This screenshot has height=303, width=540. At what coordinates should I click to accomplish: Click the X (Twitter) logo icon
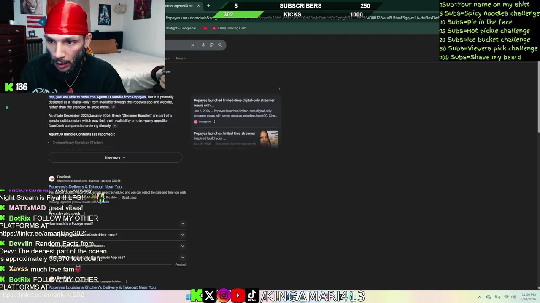[209, 296]
